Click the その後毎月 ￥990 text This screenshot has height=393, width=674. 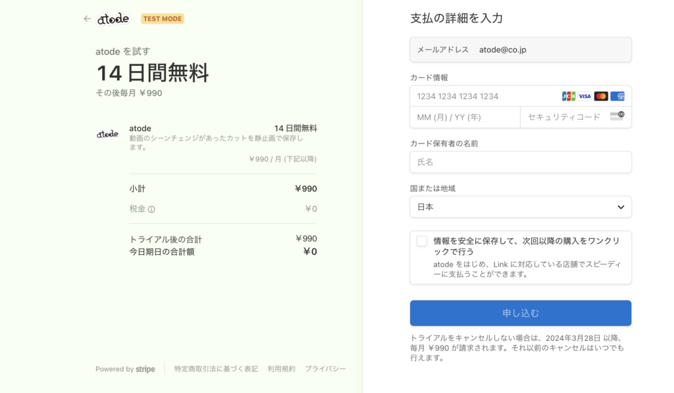[x=129, y=93]
